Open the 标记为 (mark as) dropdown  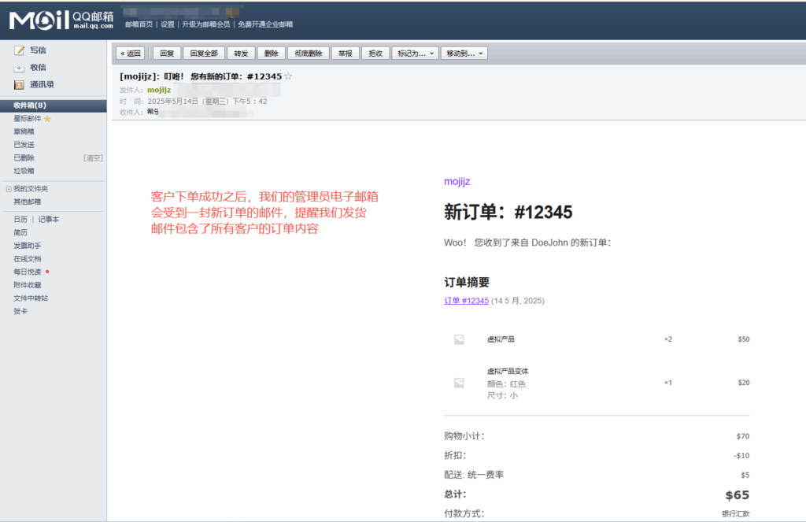pyautogui.click(x=413, y=54)
